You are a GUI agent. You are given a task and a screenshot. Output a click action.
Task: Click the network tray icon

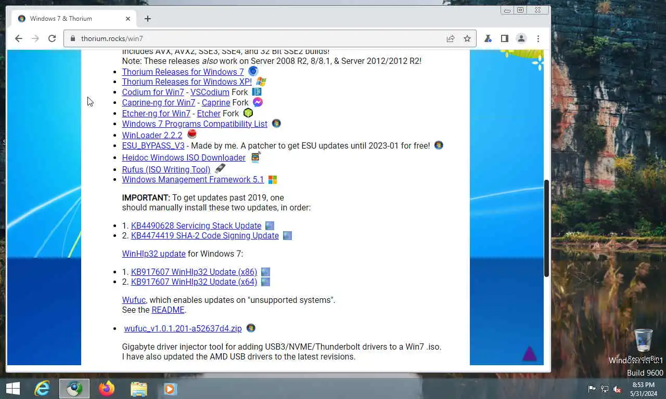pyautogui.click(x=605, y=389)
